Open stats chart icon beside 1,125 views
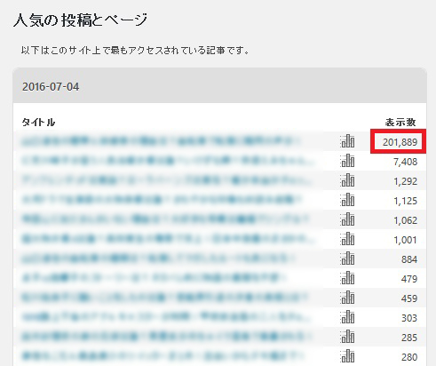Screen dimensions: 436x366 347,200
